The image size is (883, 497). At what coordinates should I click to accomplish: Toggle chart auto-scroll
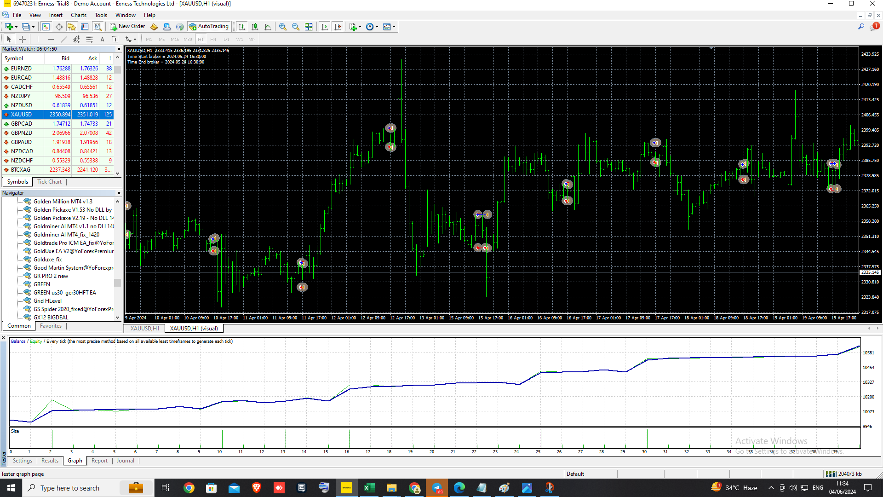[x=325, y=27]
